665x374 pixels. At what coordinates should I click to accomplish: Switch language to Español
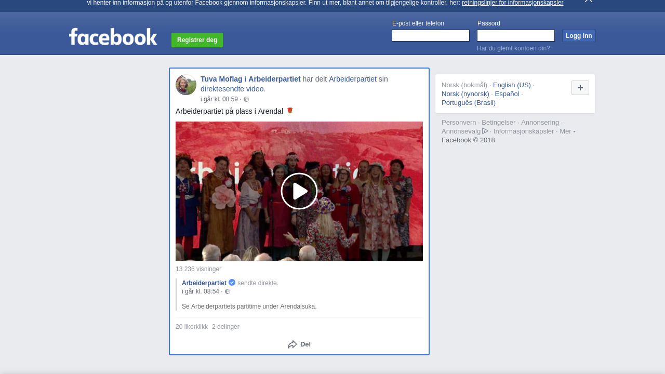507,94
